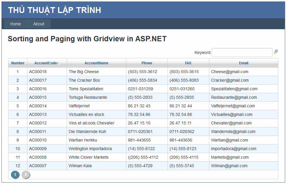The image size is (286, 184).
Task: Click Vins et alcools Chevalier name
Action: coord(92,123)
